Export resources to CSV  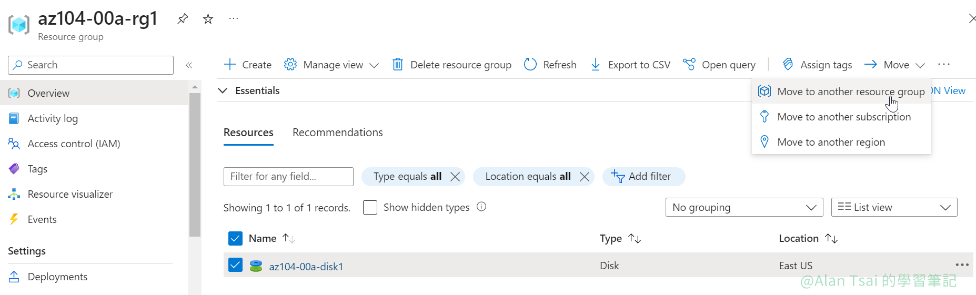point(630,65)
